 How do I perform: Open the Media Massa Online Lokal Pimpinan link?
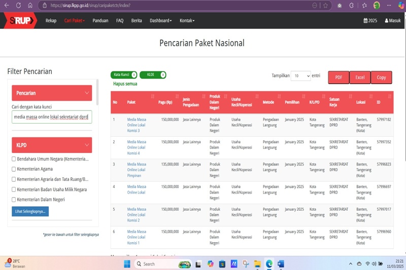(x=136, y=170)
